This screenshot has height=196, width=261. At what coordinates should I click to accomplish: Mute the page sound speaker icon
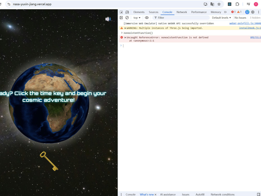pyautogui.click(x=108, y=19)
